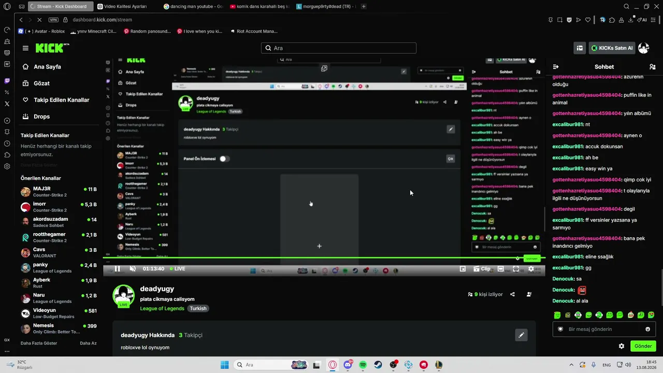Open Riot Account Management bookmark
The width and height of the screenshot is (663, 373).
pyautogui.click(x=253, y=31)
